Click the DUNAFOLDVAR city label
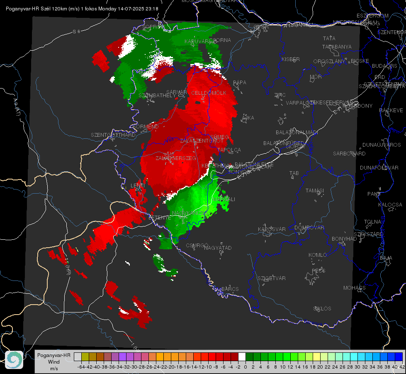 (x=379, y=168)
